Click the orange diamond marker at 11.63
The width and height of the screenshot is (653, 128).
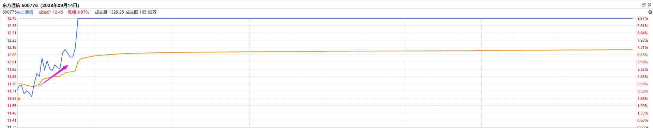(19, 99)
